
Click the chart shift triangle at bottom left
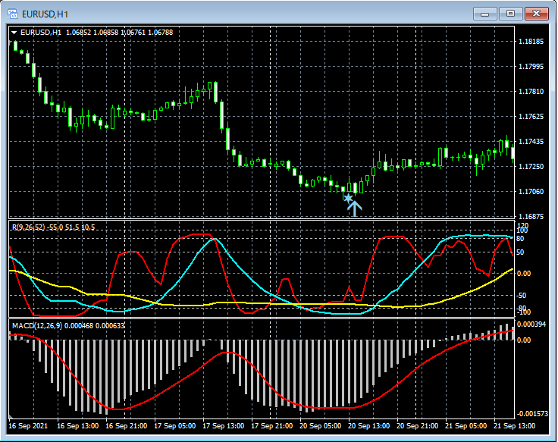point(12,417)
